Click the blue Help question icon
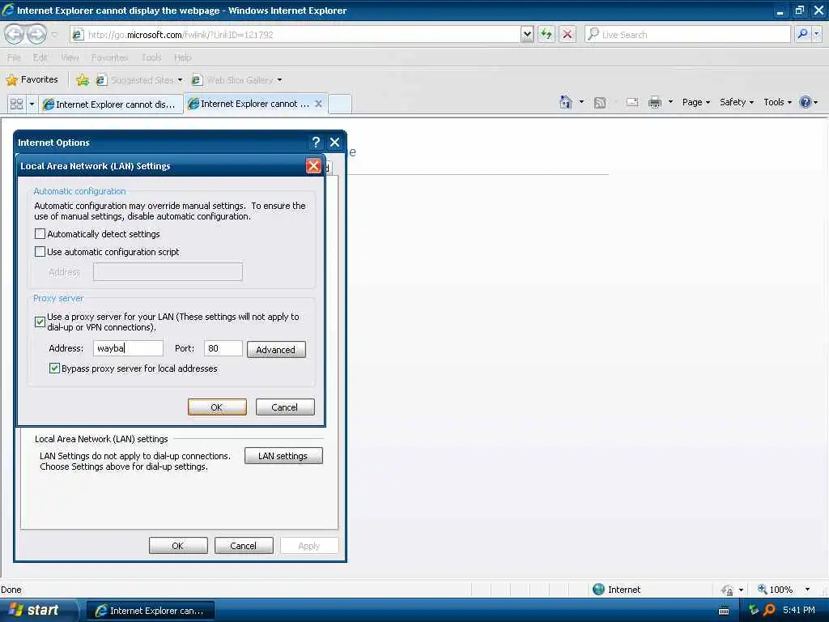The image size is (829, 622). (806, 102)
